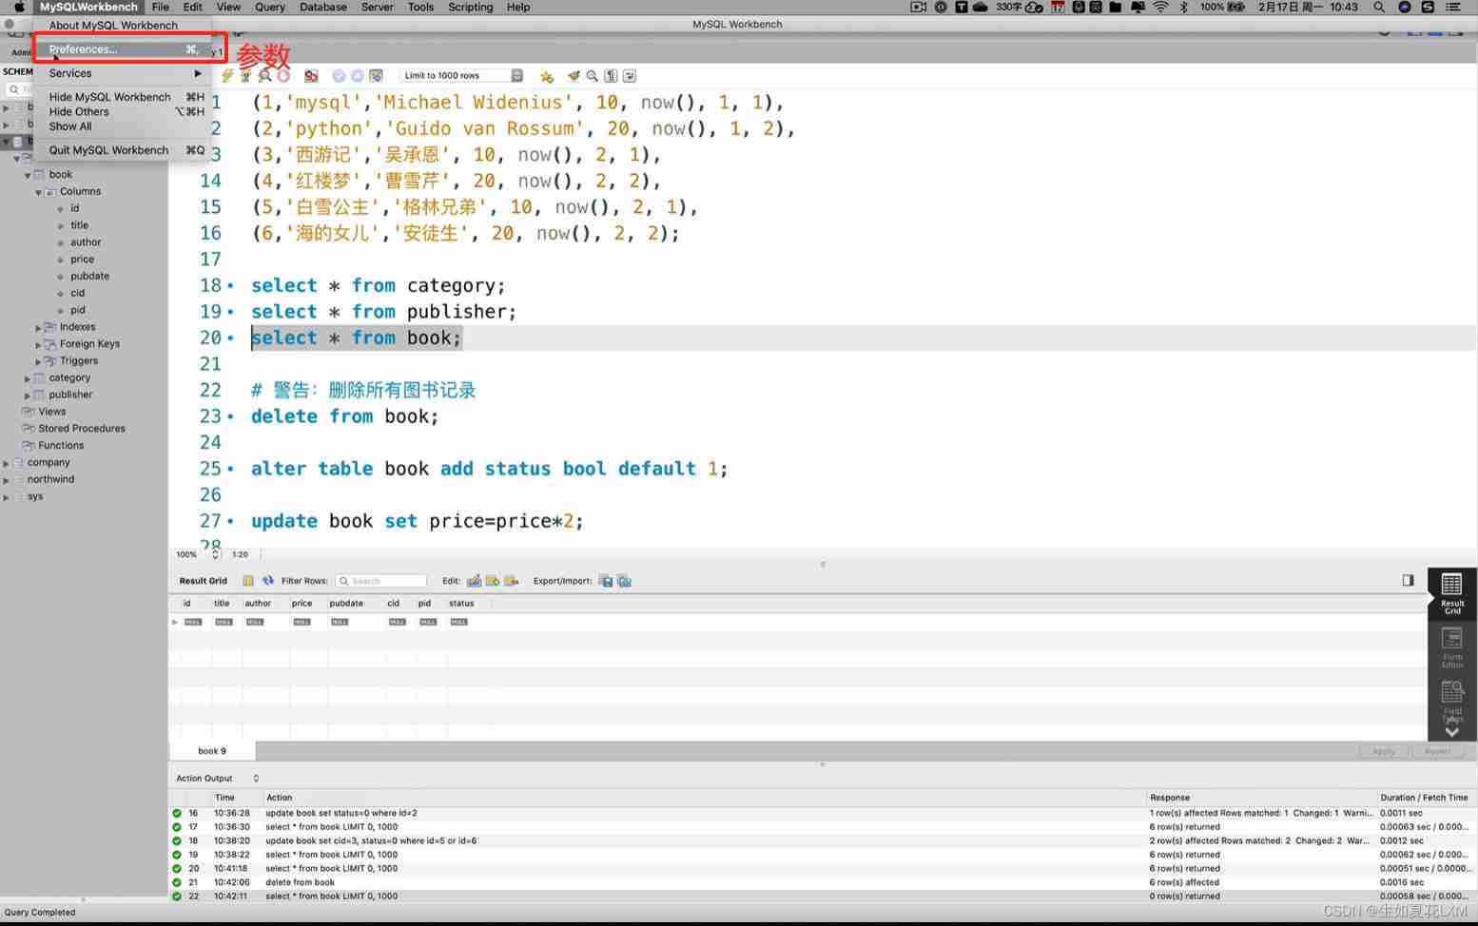Expand the company schema
Image resolution: width=1478 pixels, height=926 pixels.
(7, 463)
